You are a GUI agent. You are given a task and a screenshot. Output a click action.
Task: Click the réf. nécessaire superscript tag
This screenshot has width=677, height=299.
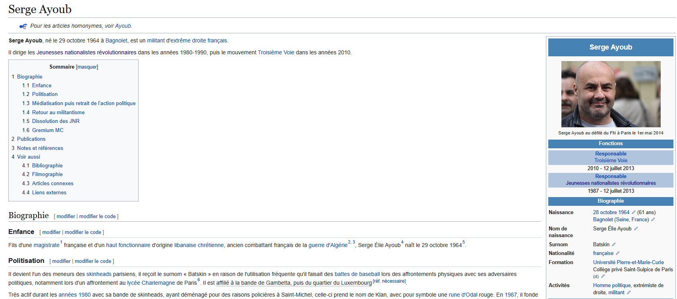click(389, 281)
